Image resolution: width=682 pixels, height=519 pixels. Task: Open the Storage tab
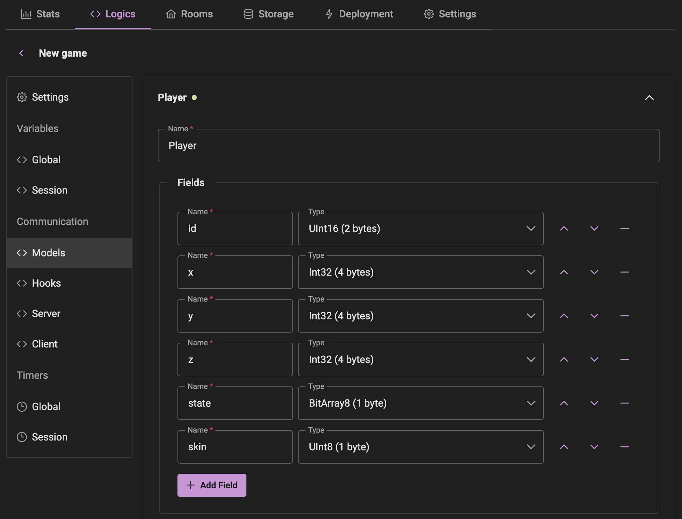[x=268, y=14]
